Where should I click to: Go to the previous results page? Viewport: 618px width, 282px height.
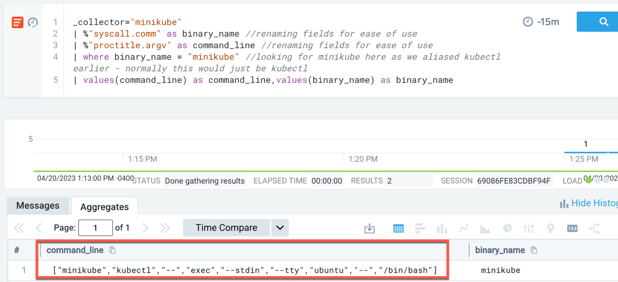[39, 228]
